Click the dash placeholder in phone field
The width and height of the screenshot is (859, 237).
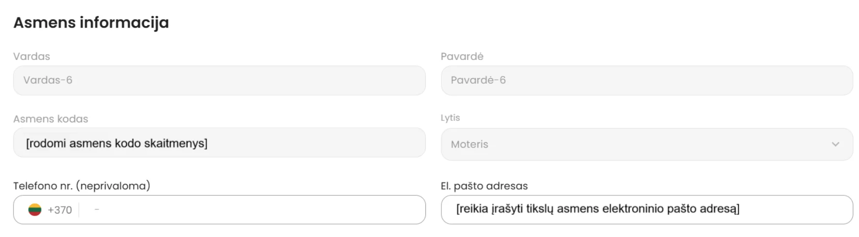click(x=97, y=209)
